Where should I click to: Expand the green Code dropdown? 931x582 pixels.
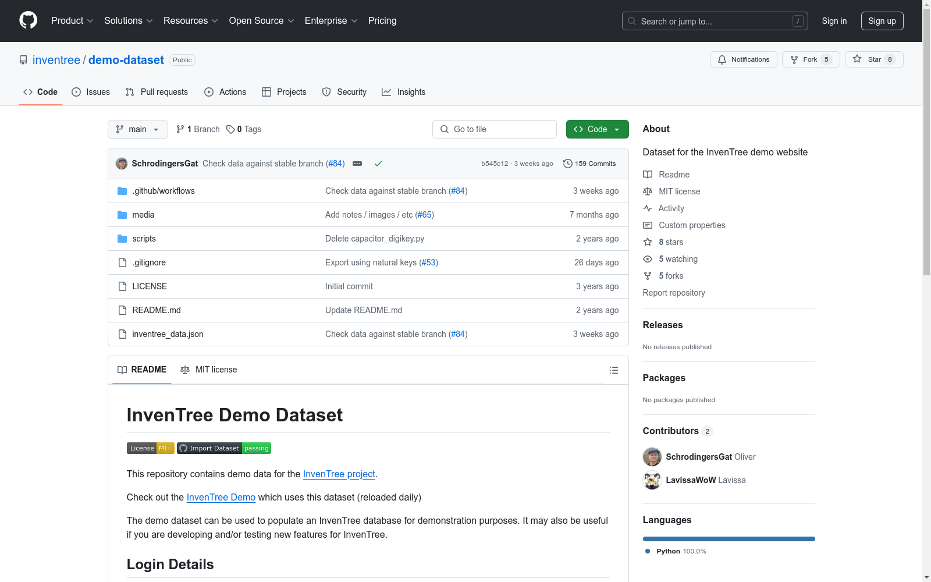coord(598,129)
